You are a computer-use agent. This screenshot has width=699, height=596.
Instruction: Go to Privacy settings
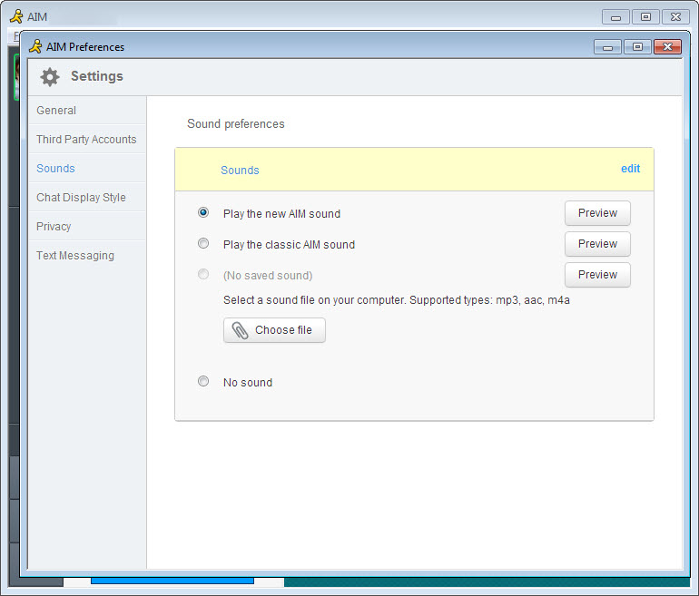click(87, 226)
